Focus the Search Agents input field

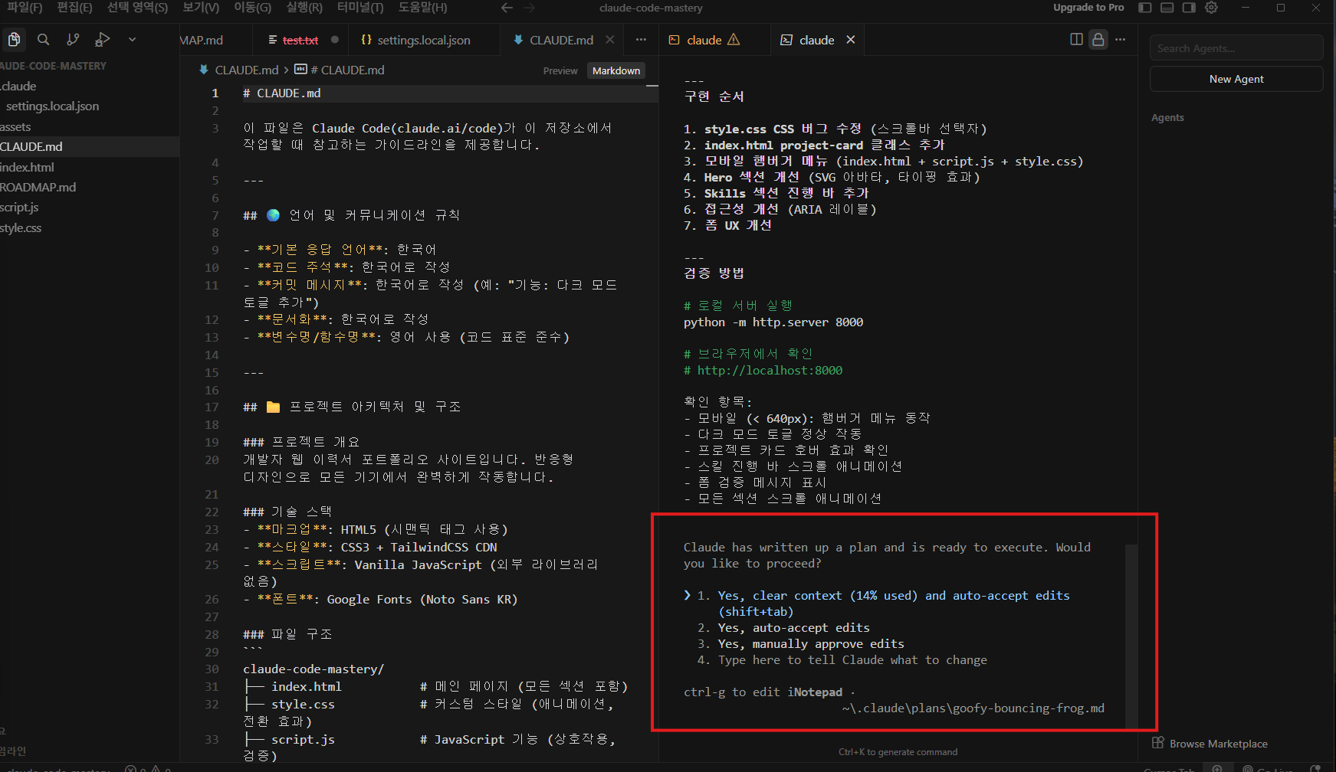click(1236, 48)
